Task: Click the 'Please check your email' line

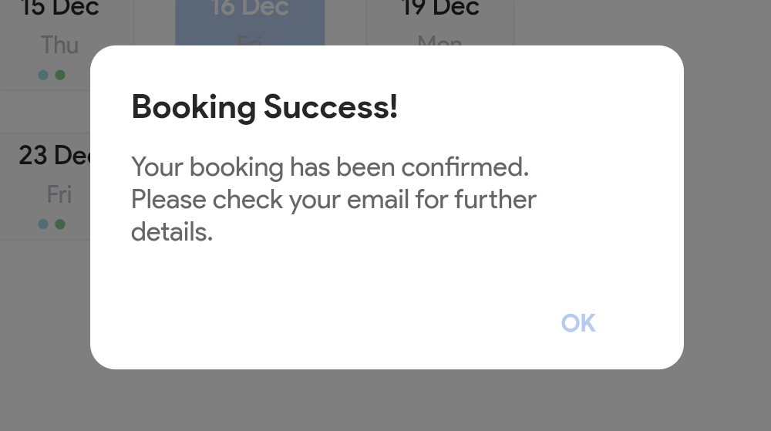Action: [x=333, y=200]
